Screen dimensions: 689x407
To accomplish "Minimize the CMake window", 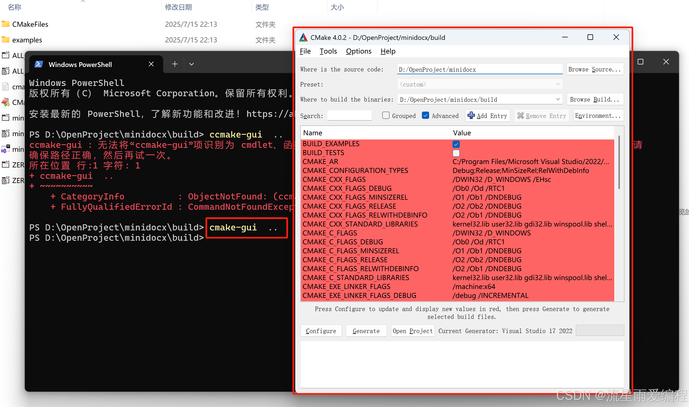I will click(x=565, y=37).
